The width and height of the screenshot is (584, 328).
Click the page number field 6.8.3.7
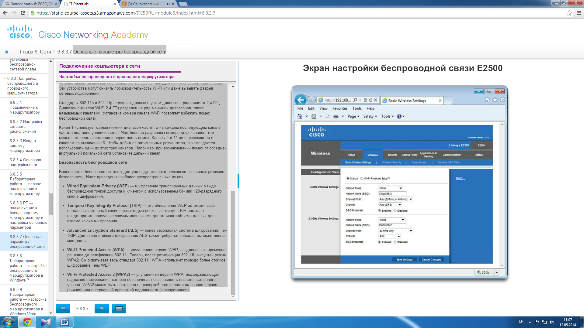[82, 309]
